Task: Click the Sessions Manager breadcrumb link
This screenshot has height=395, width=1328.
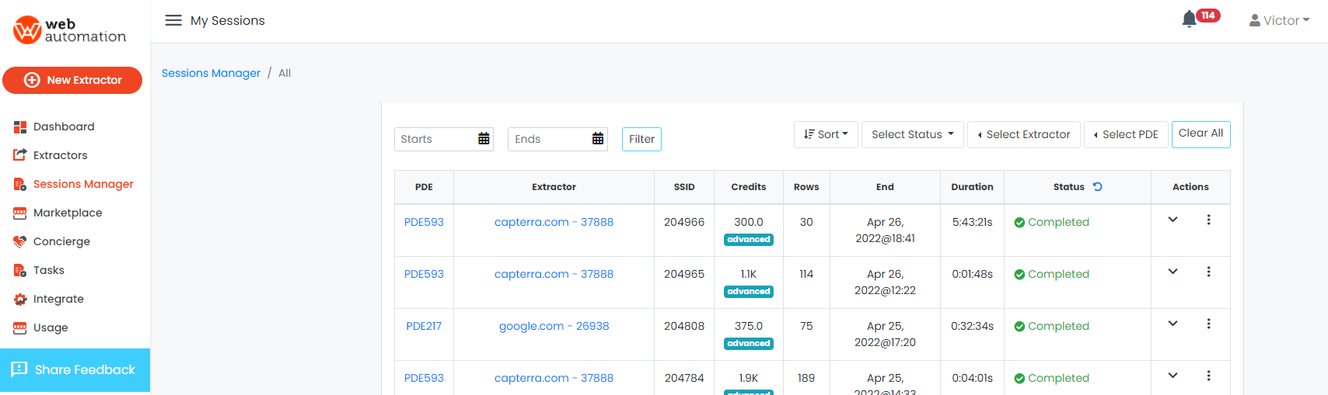Action: [x=211, y=73]
